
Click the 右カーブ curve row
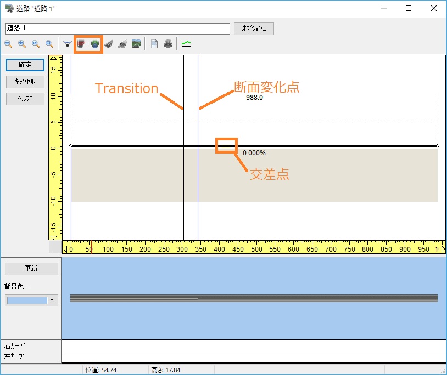pos(254,345)
